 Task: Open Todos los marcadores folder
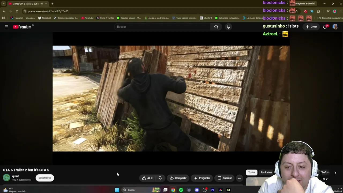(330, 18)
